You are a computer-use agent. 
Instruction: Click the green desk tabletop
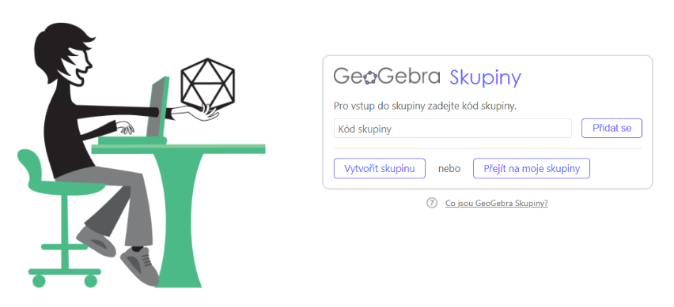(178, 149)
